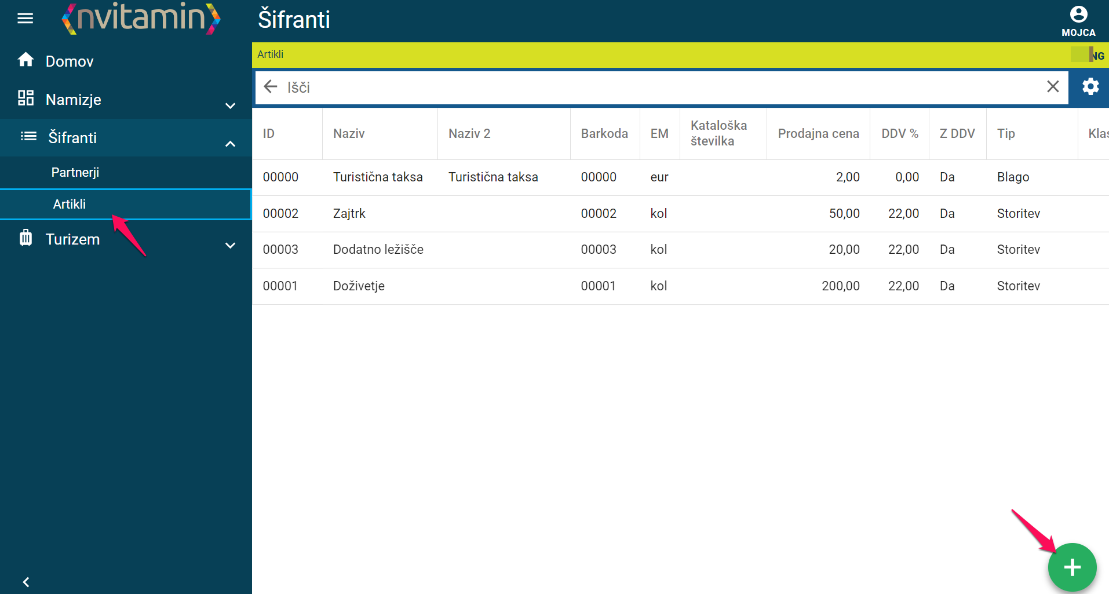Click the Šifranti page title

click(x=294, y=20)
